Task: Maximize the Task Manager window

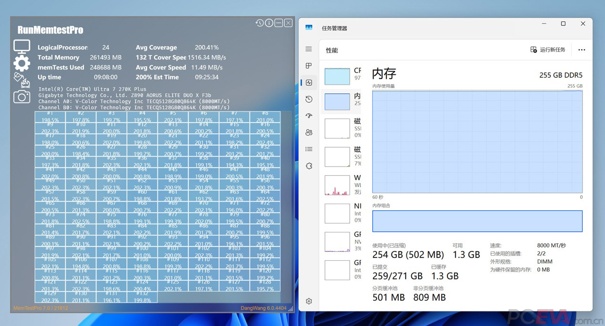Action: [x=563, y=24]
